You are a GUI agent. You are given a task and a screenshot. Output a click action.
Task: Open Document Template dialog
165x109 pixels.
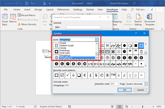coord(150,20)
